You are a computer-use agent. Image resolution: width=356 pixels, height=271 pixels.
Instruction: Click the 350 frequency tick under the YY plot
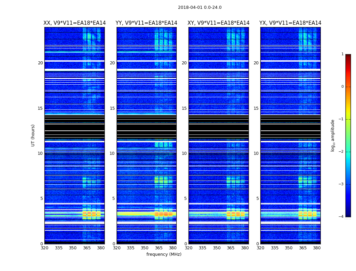click(x=145, y=248)
